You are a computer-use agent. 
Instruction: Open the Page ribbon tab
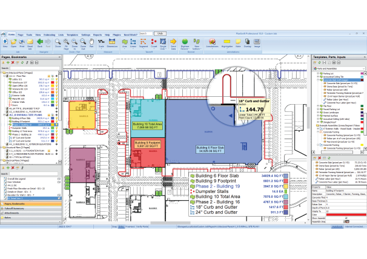point(21,34)
